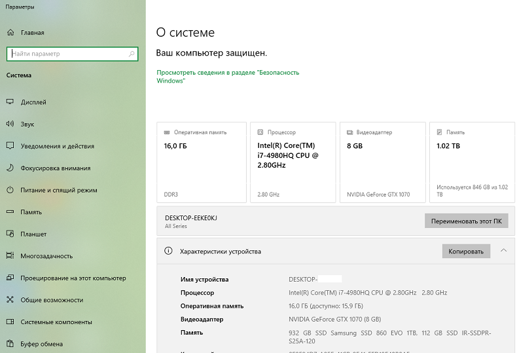Go to Projecting to this PC

[x=73, y=278]
